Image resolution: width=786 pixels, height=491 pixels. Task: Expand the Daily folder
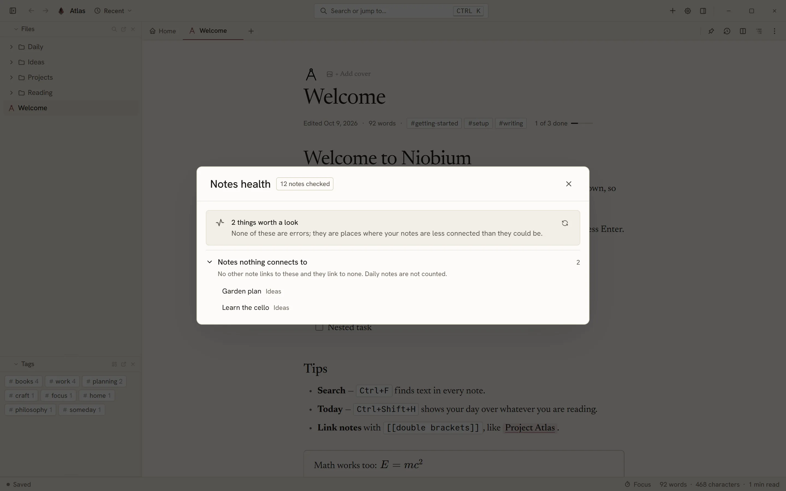tap(11, 47)
